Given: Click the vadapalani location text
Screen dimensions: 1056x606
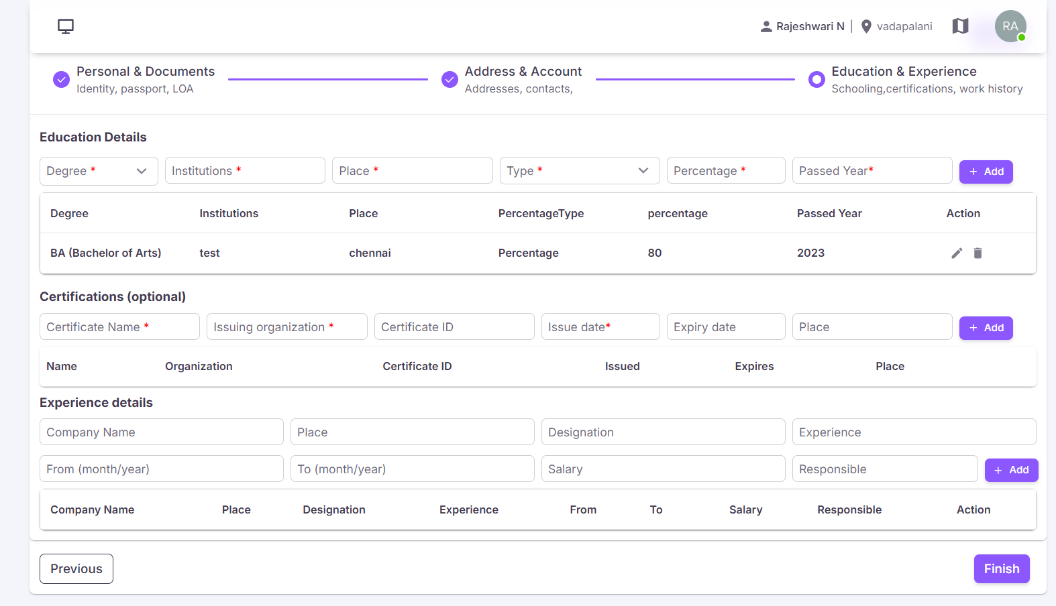Looking at the screenshot, I should click(x=904, y=26).
